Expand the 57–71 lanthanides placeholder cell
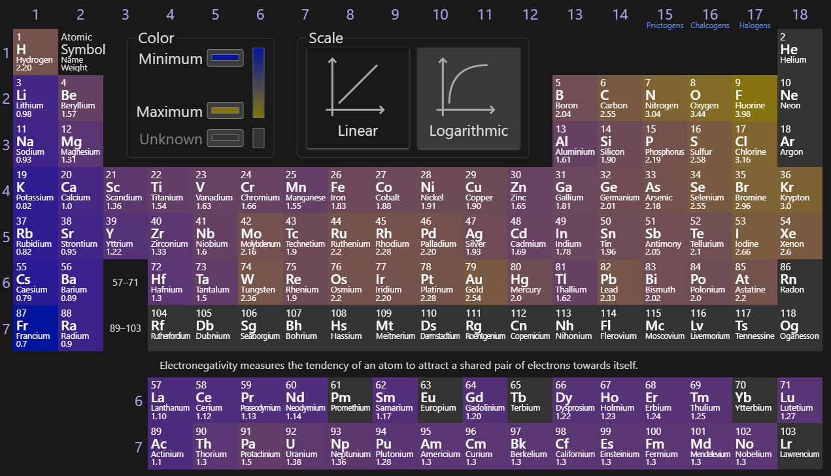 pyautogui.click(x=126, y=282)
